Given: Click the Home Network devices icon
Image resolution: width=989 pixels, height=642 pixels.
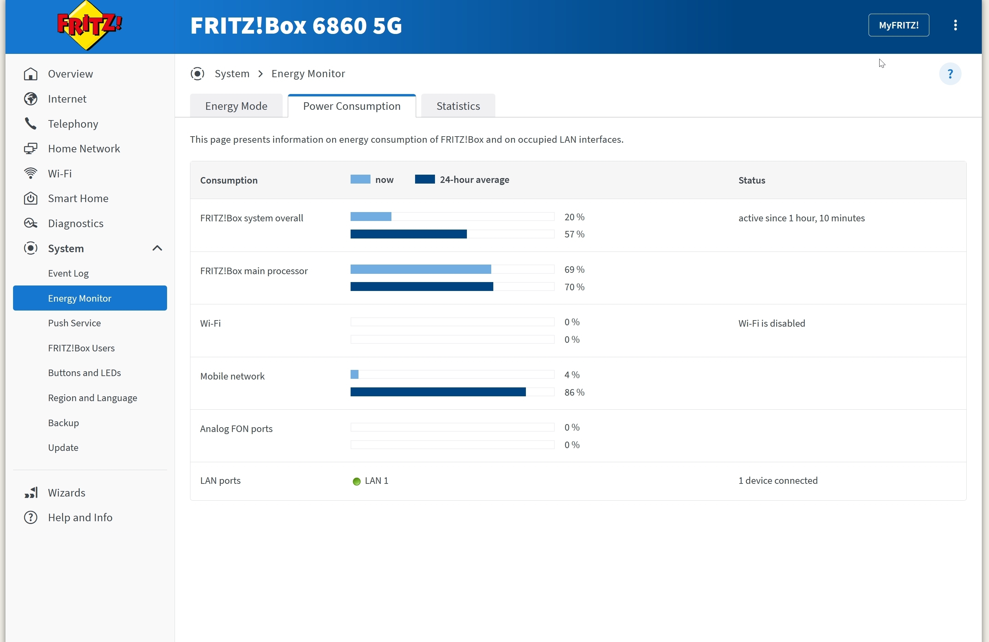Looking at the screenshot, I should [31, 149].
